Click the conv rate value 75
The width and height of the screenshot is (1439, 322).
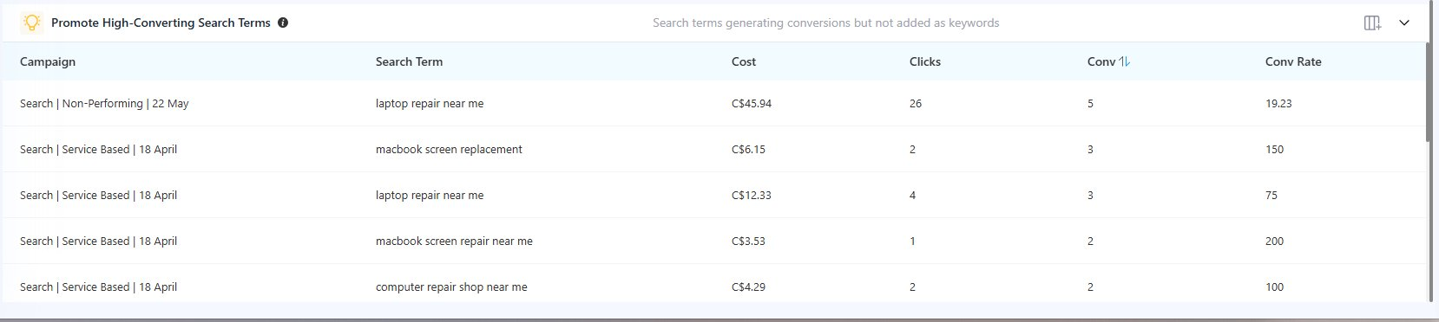[x=1271, y=195]
